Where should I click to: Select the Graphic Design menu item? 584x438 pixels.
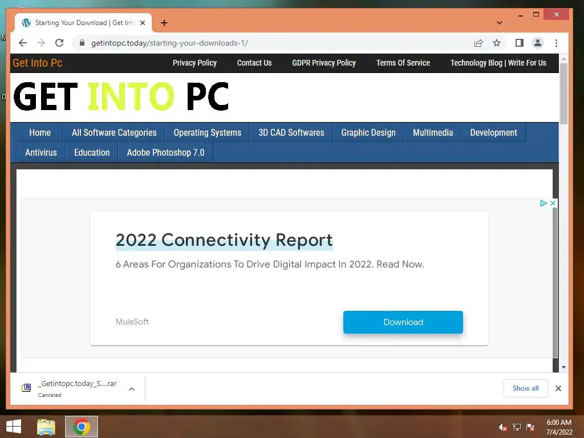(x=368, y=132)
